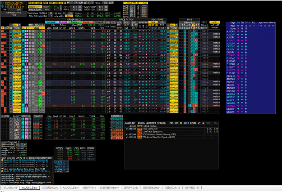
Task: Click the tilde button beside GBP basket
Action: pos(11,130)
